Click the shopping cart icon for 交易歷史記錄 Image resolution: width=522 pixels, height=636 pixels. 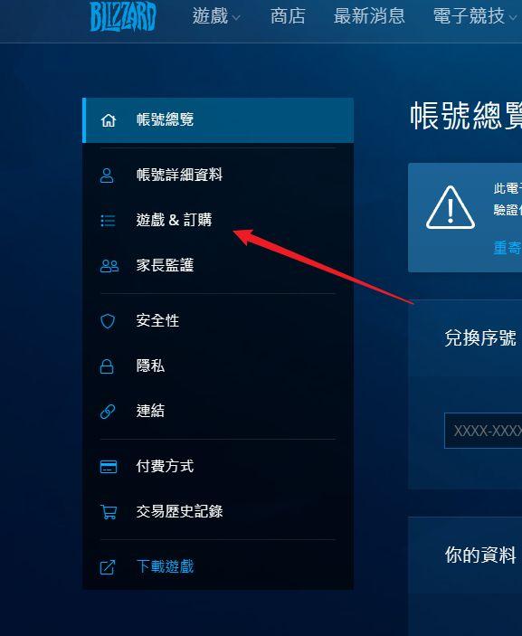[x=109, y=512]
